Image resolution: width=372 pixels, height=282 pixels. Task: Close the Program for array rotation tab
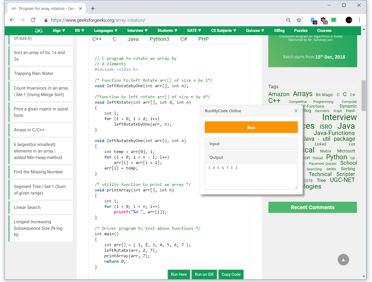(80, 9)
